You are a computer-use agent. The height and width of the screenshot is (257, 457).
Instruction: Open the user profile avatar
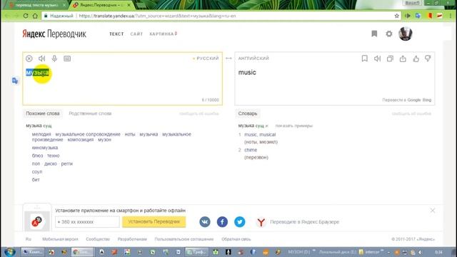[406, 34]
